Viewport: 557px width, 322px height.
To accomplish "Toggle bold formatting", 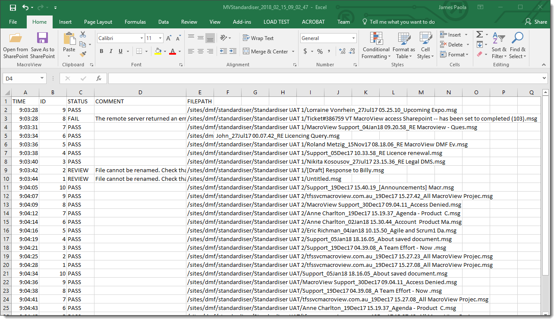I will coord(101,51).
